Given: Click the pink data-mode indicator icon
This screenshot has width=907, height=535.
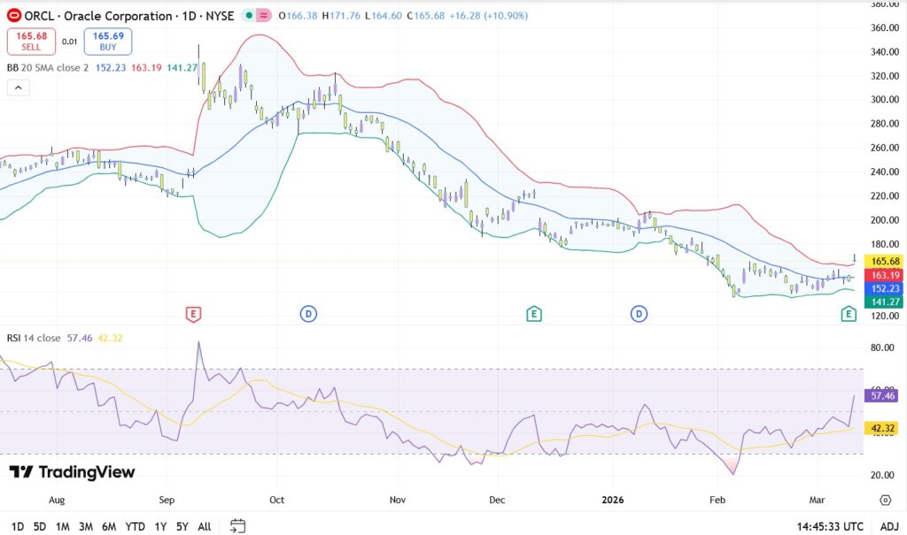Looking at the screenshot, I should (x=265, y=16).
